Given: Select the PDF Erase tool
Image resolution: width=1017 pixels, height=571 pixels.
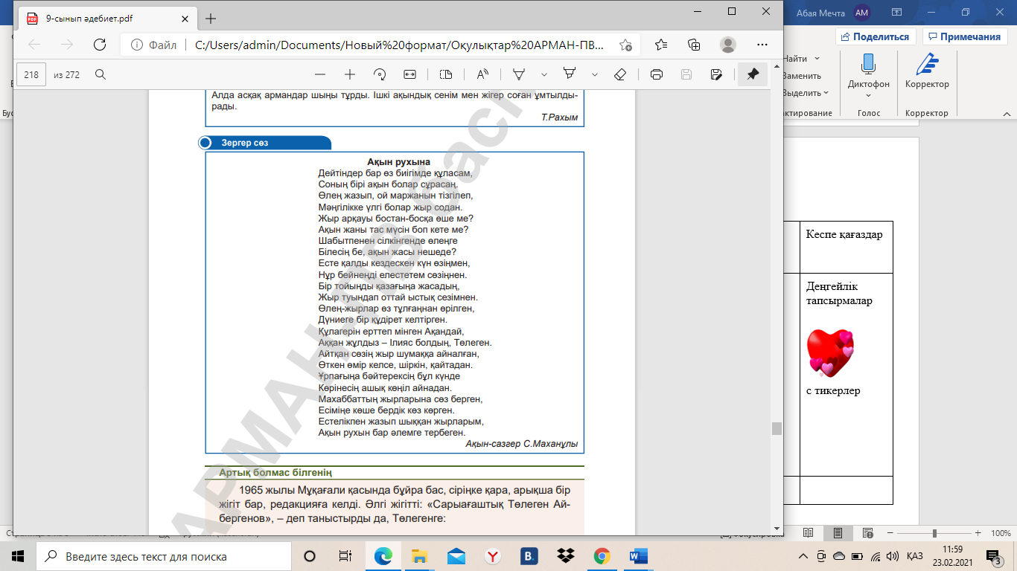Looking at the screenshot, I should coord(620,74).
